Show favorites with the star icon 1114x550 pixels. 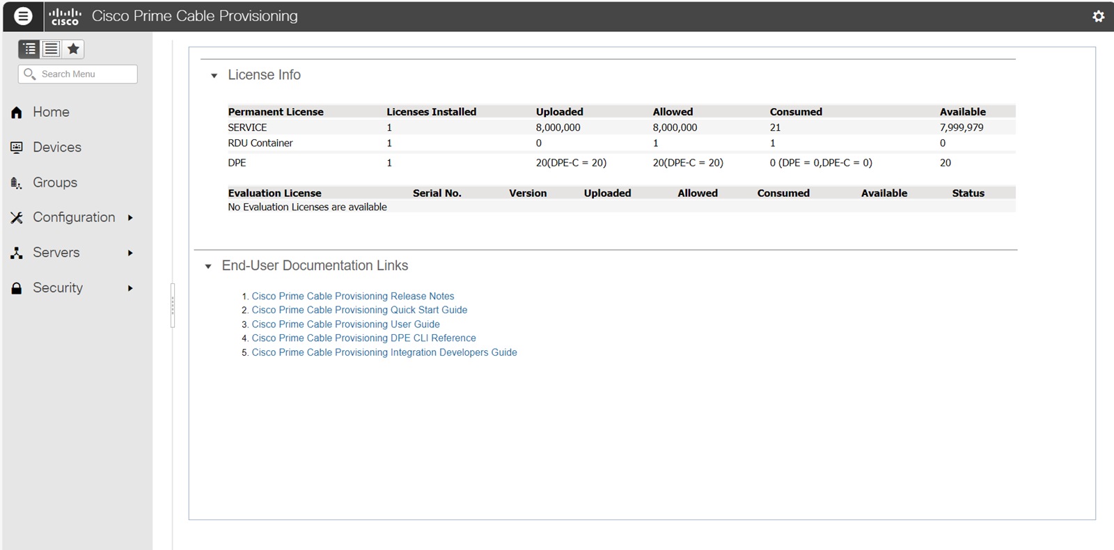coord(73,49)
